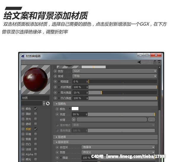Select the 辉光 channel label
The height and width of the screenshot is (162, 176).
[28, 159]
